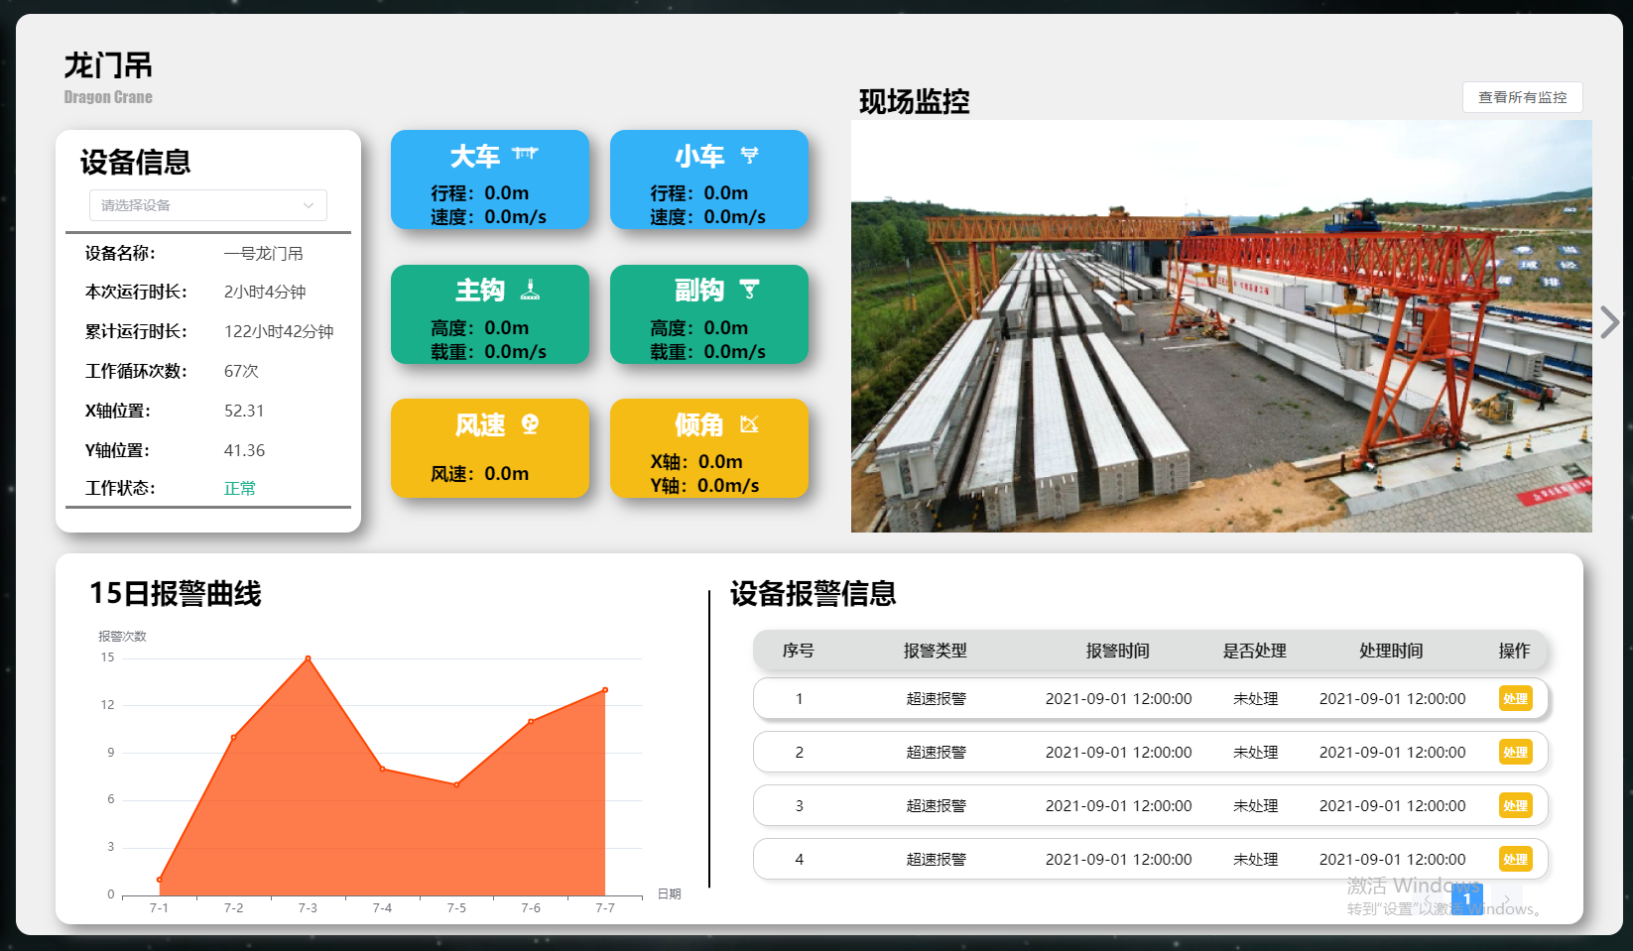Image resolution: width=1633 pixels, height=951 pixels.
Task: Click the 是否处理 column header
Action: pos(1254,651)
